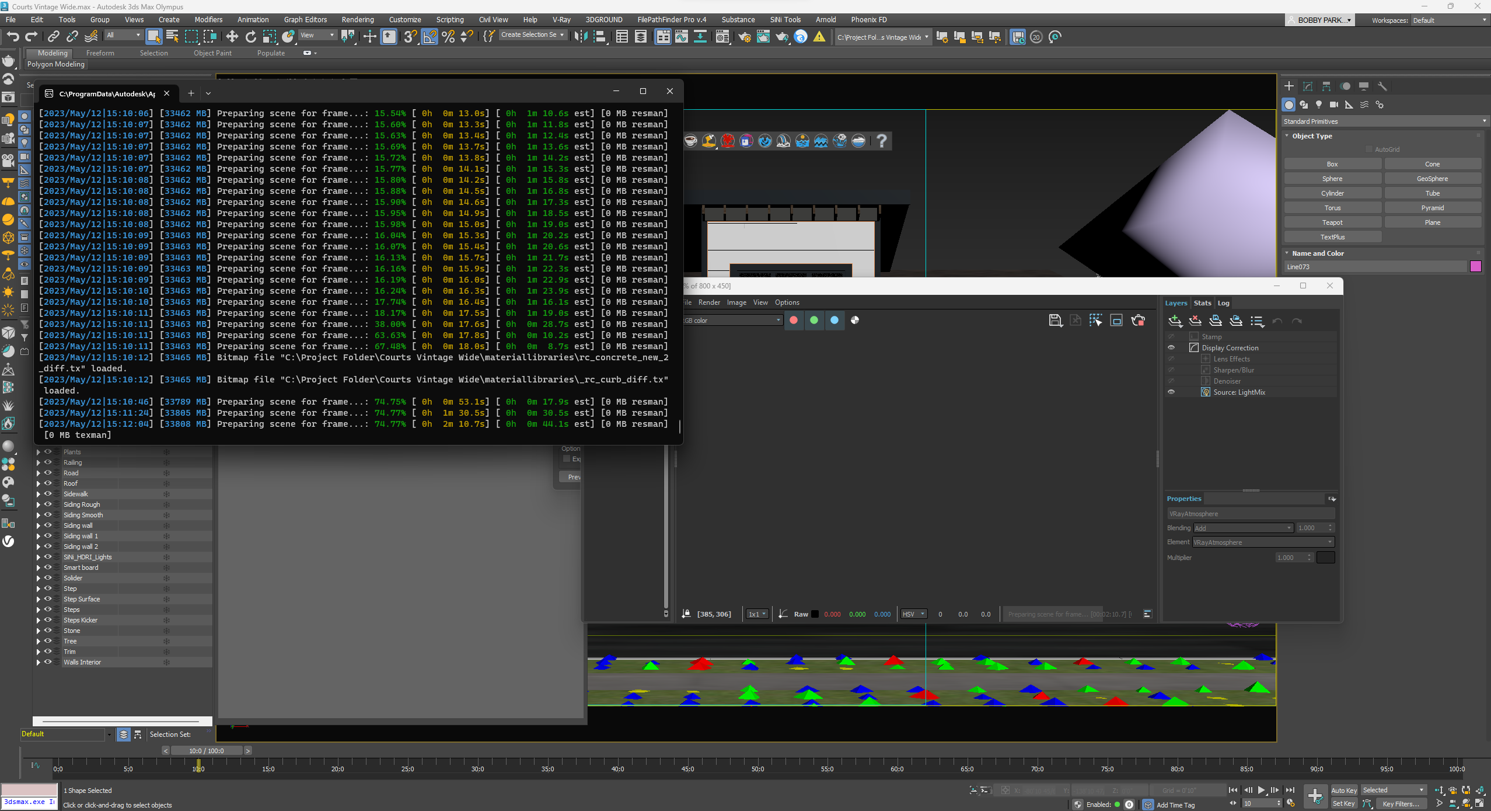Switch to the Stats tab
Image resolution: width=1491 pixels, height=811 pixels.
(1202, 303)
